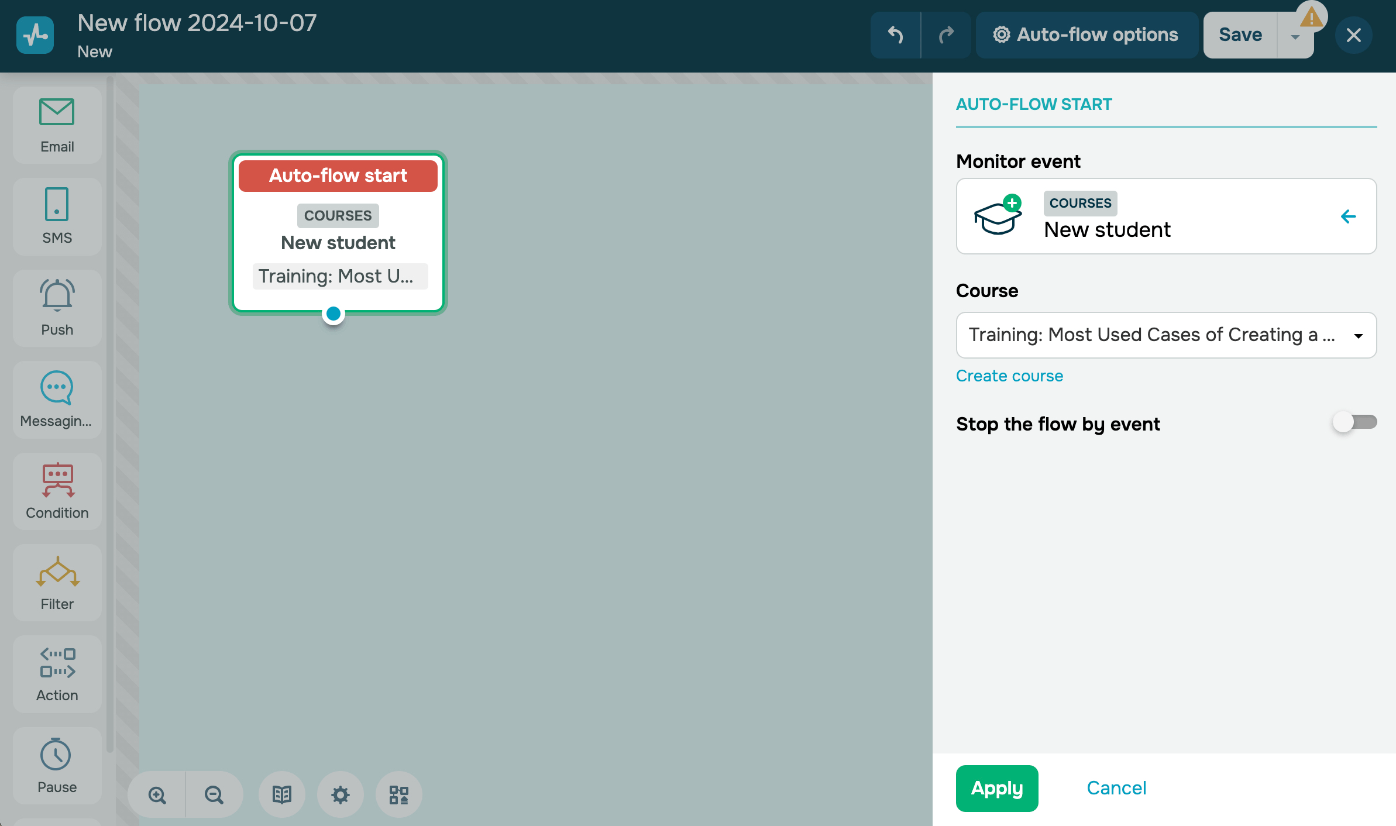Choose the Action block
This screenshot has width=1396, height=826.
click(x=57, y=674)
